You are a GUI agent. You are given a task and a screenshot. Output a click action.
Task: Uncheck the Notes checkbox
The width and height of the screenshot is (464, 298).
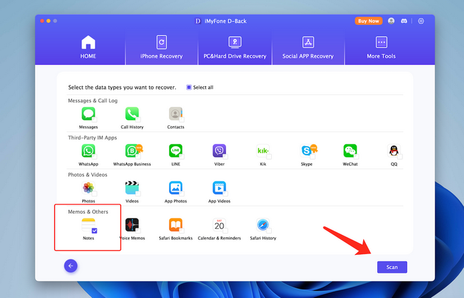point(94,231)
